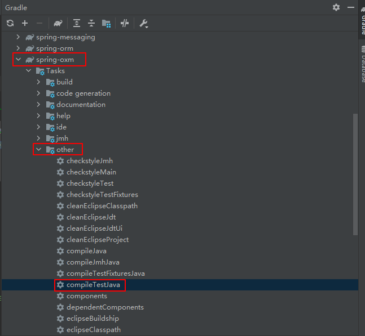This screenshot has width=365, height=336.
Task: Link a new Gradle project with plus
Action: coord(25,23)
